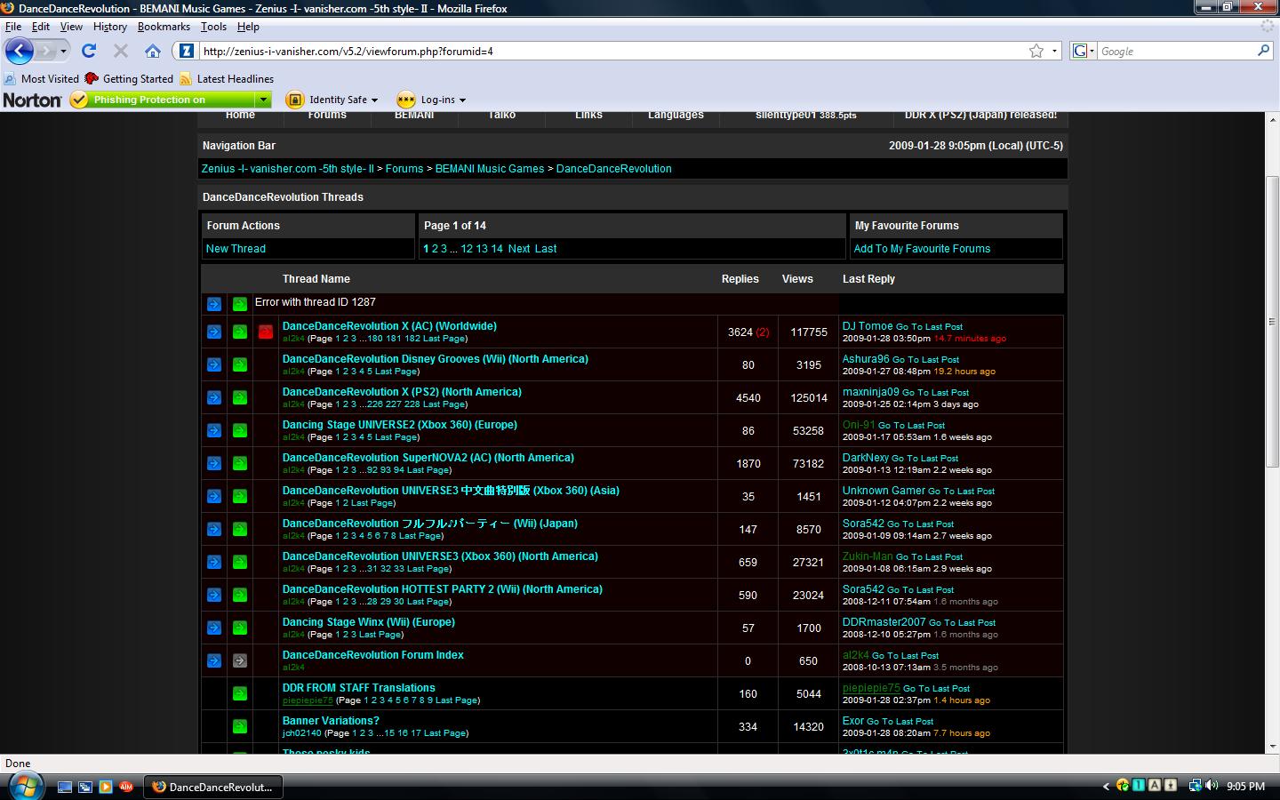
Task: Click the Firefox taskbar button DanceDanceRevolut...
Action: pos(213,787)
